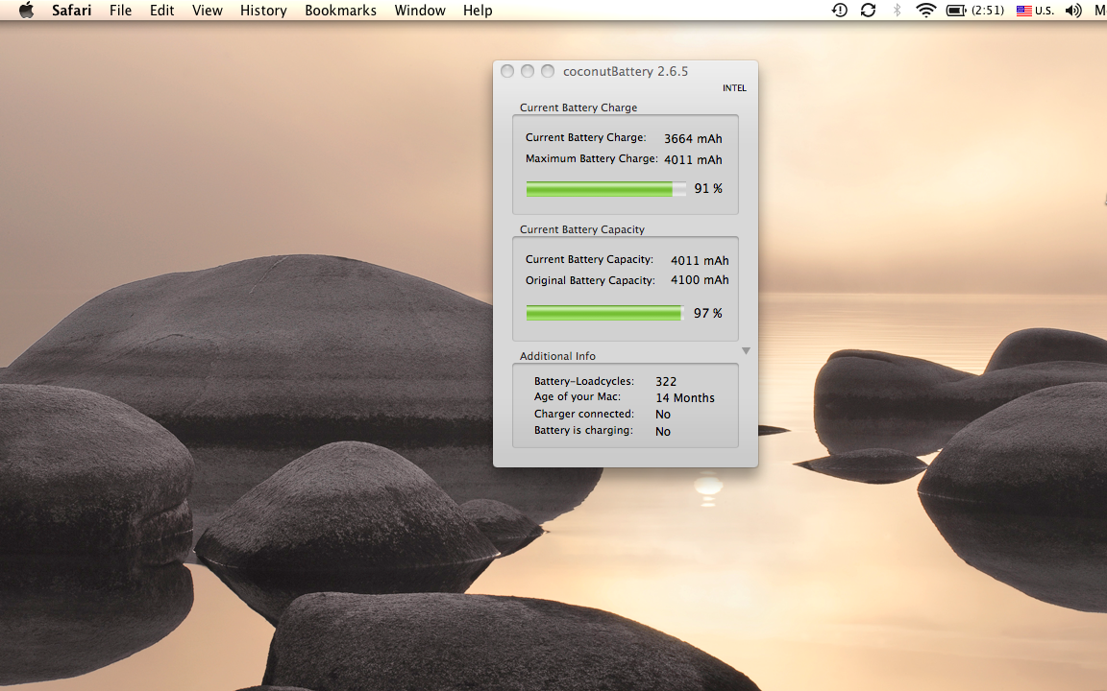Click the Battery is charging No value
Viewport: 1107px width, 691px height.
click(x=663, y=432)
